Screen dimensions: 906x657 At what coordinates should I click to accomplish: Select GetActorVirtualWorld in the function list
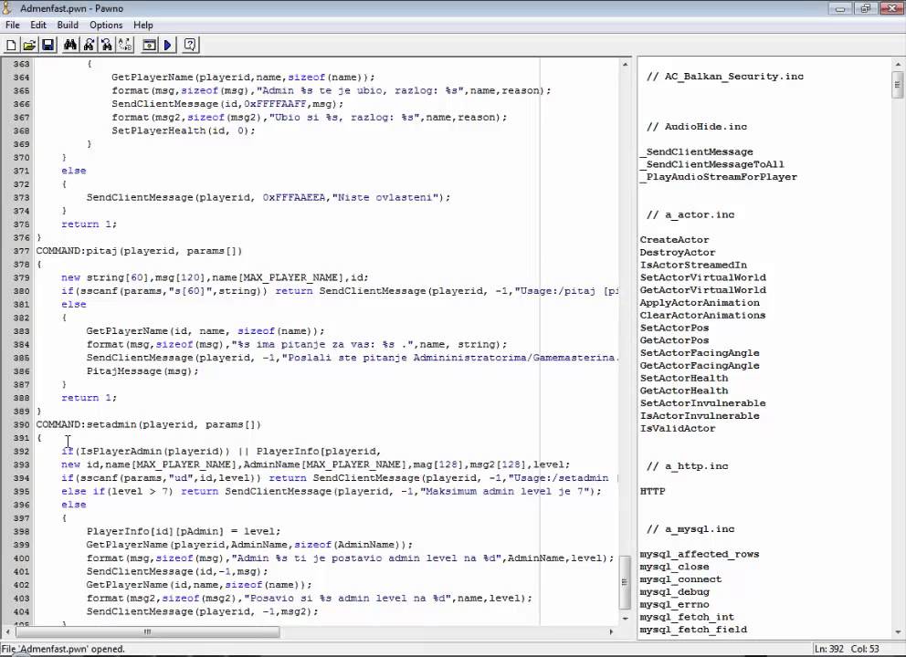702,290
